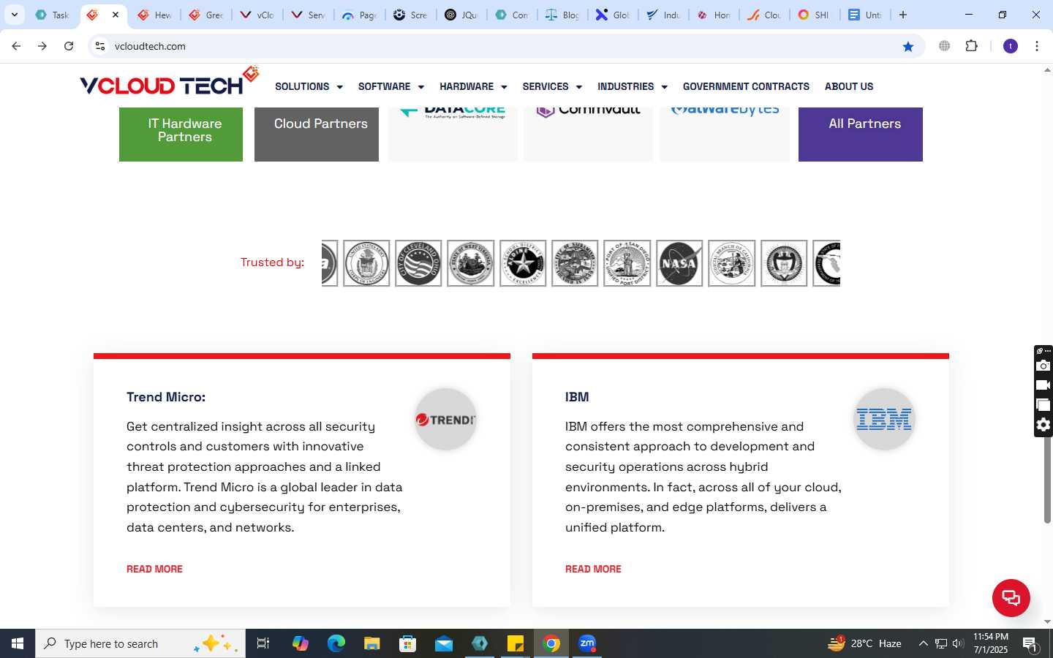Open site information icon in address bar
The width and height of the screenshot is (1053, 658).
click(100, 46)
